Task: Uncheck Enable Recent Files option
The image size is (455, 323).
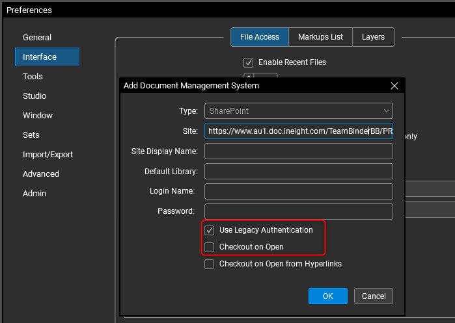Action: 248,62
